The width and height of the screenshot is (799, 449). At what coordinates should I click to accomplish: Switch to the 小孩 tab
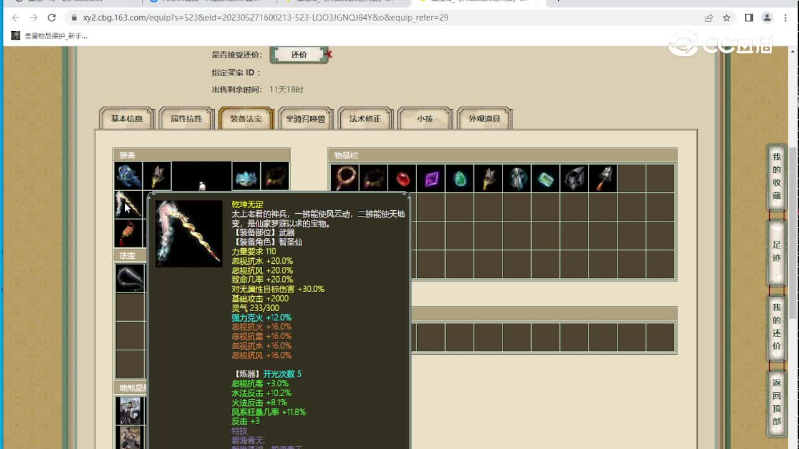click(424, 118)
